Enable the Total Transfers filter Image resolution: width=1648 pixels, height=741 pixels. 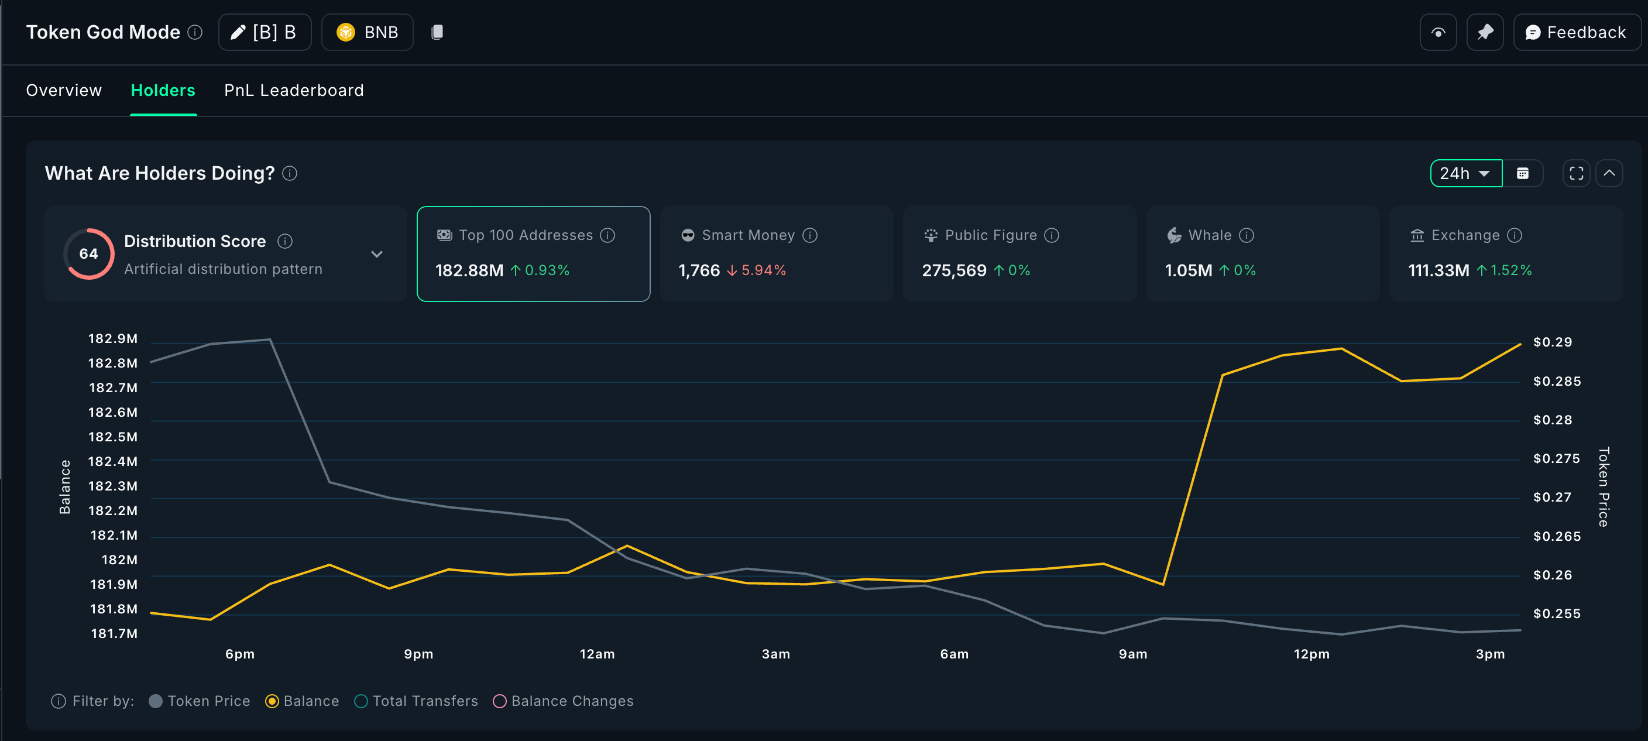(x=361, y=701)
